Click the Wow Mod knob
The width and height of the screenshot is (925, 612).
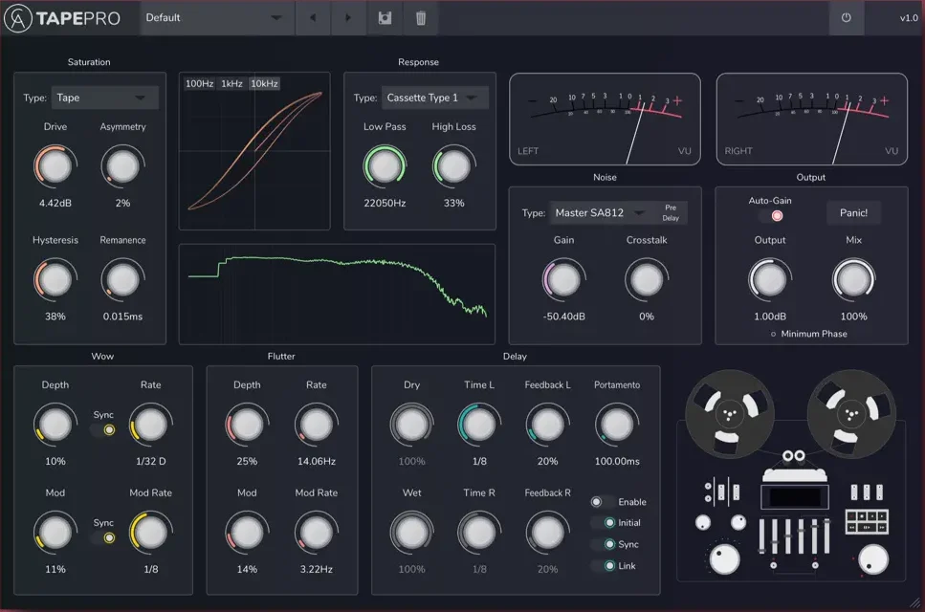pyautogui.click(x=55, y=533)
